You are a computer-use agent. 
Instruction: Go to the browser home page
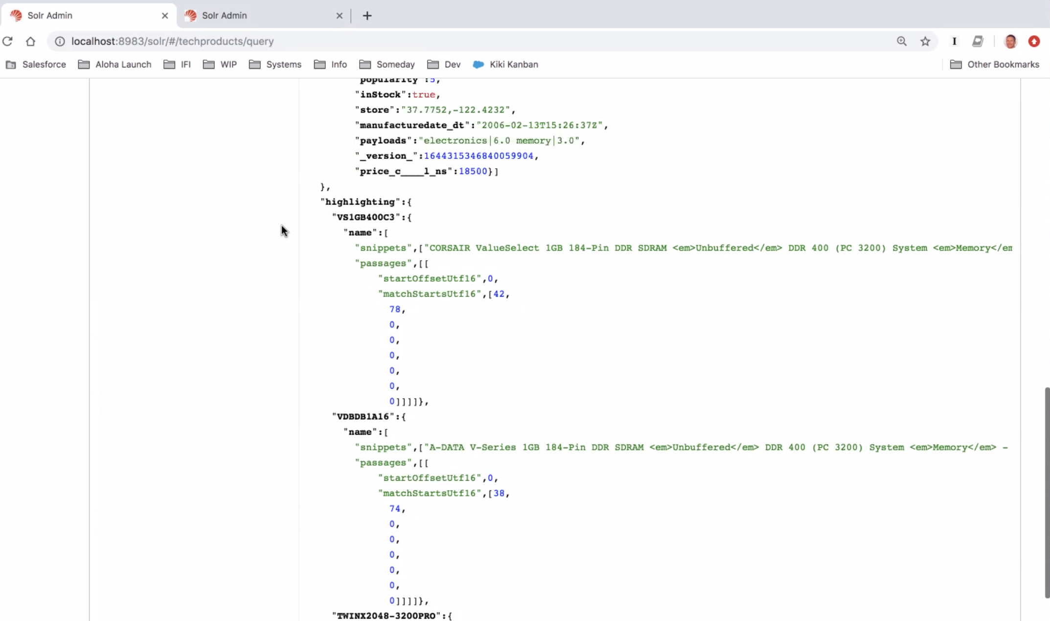[30, 42]
